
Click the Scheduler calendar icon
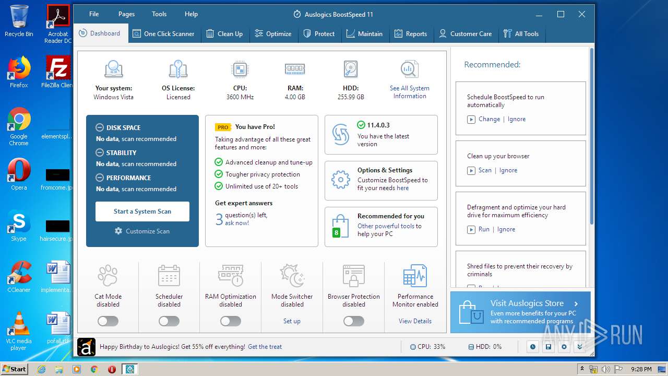tap(169, 276)
